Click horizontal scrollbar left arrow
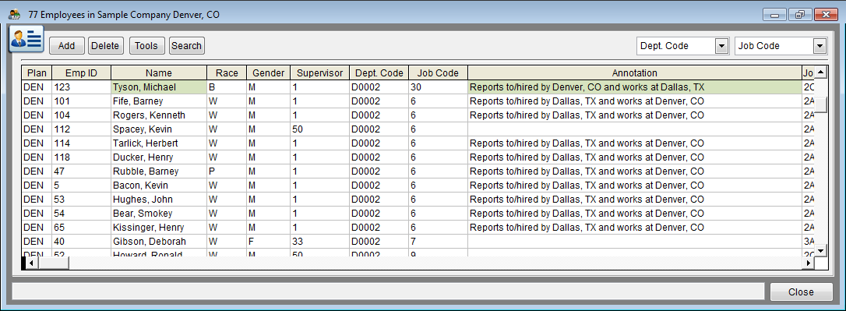 click(x=31, y=263)
